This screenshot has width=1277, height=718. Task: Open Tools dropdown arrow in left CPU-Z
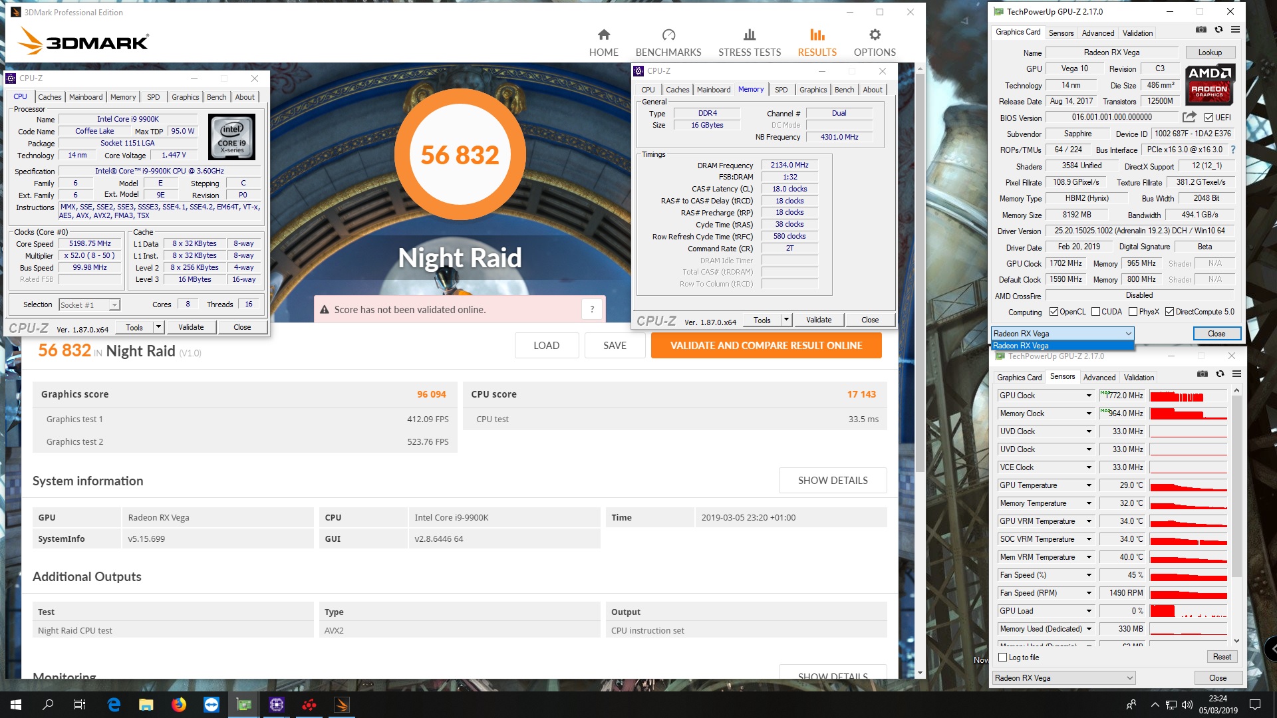tap(158, 327)
